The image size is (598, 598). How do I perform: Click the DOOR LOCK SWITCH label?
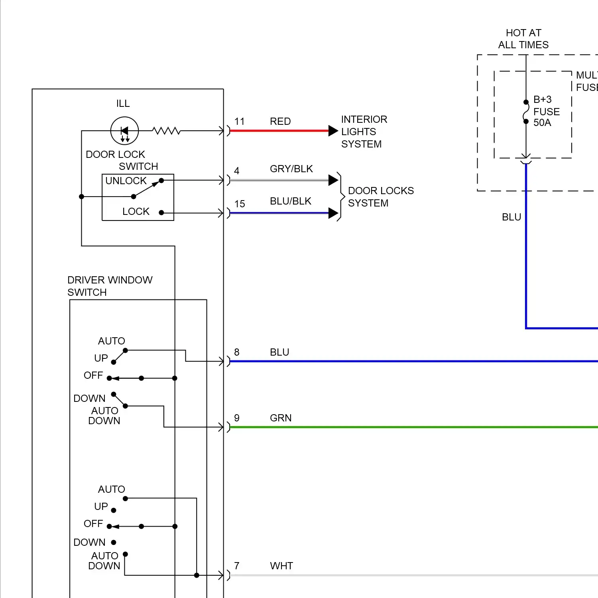tap(122, 160)
